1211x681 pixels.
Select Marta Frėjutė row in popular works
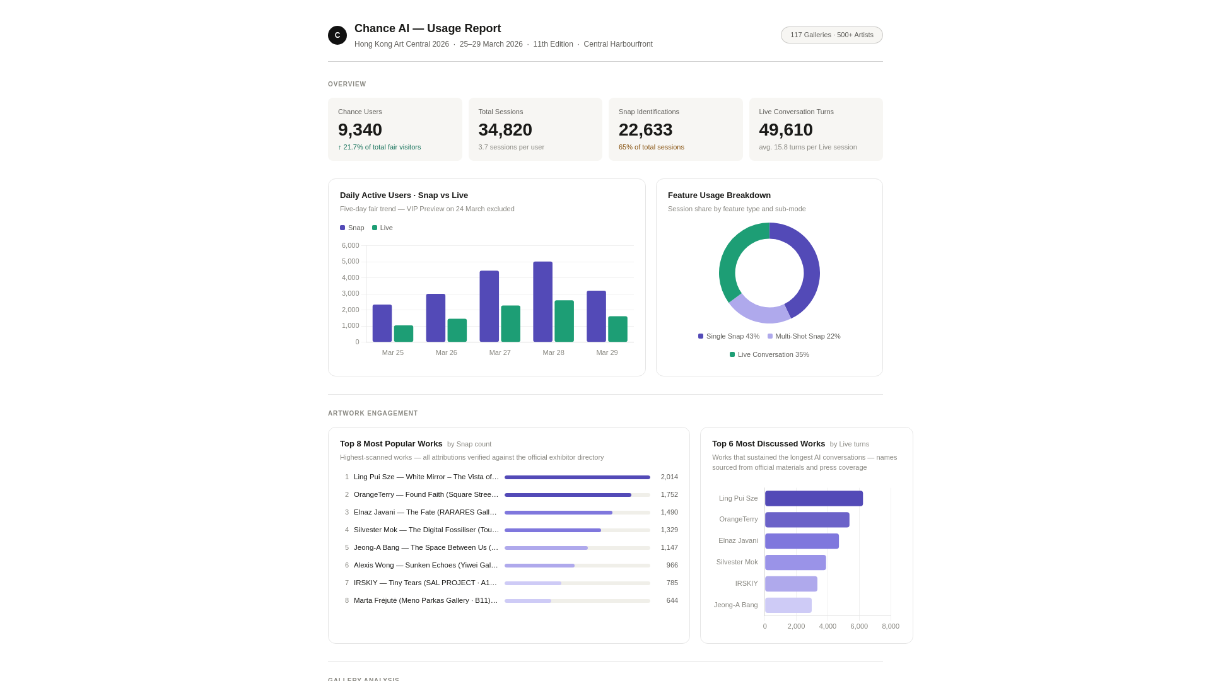click(426, 601)
